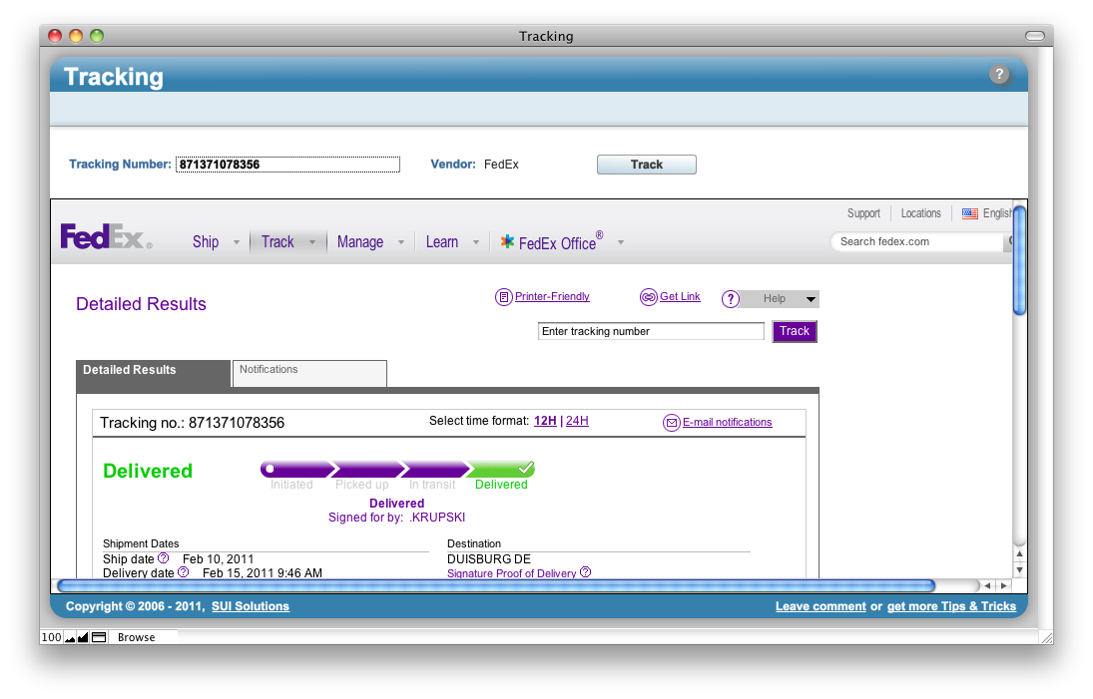Click the text "Signed for by: .KRUPSKI"
Viewport: 1093px width, 699px height.
click(x=396, y=518)
